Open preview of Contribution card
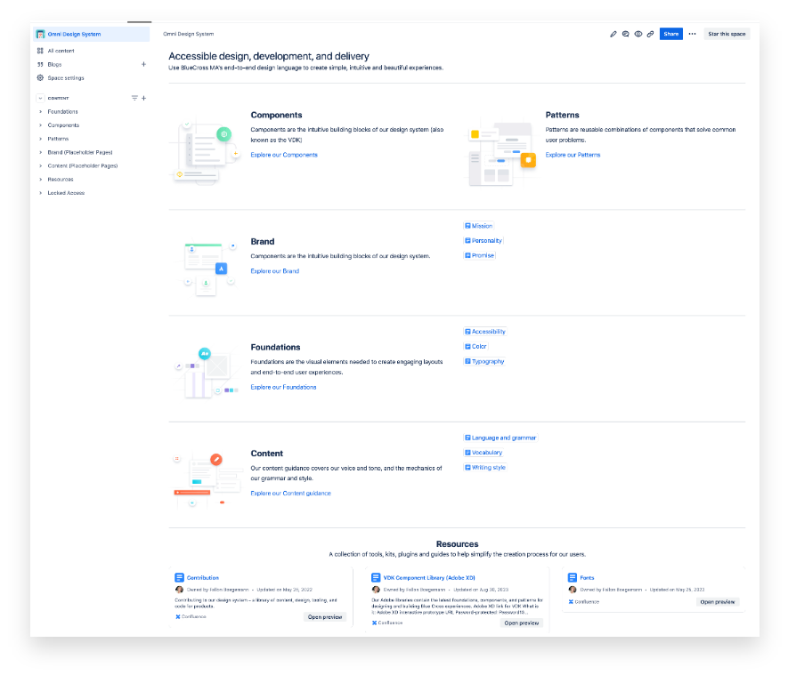 click(x=325, y=617)
